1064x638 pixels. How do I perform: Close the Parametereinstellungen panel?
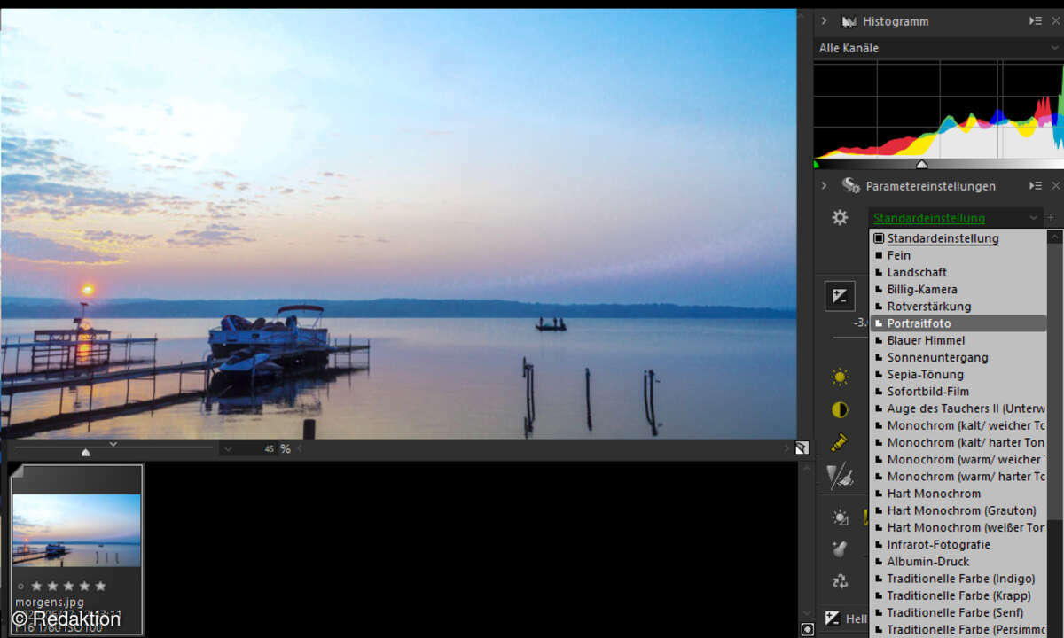pos(1056,185)
